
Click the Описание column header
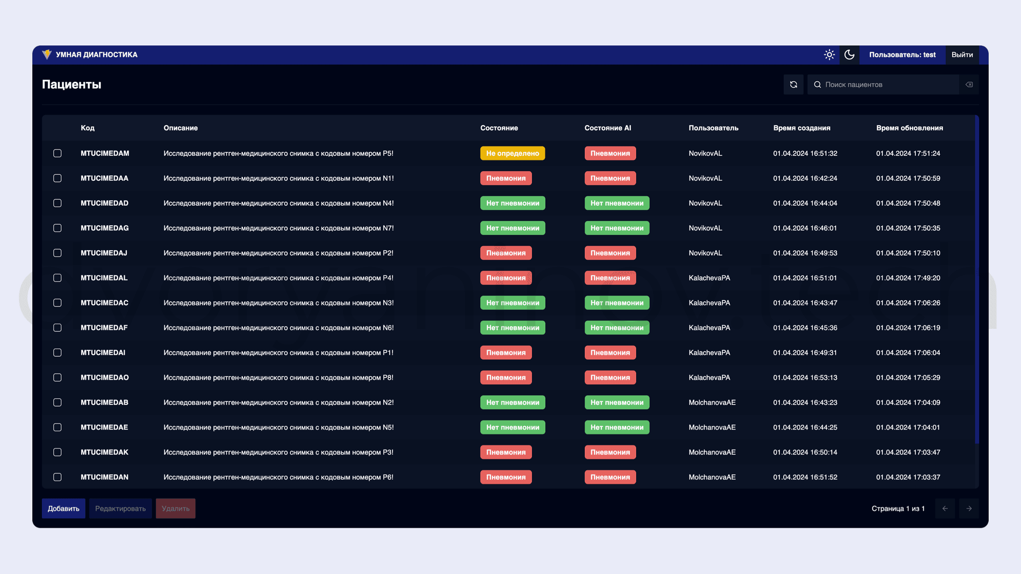(180, 128)
